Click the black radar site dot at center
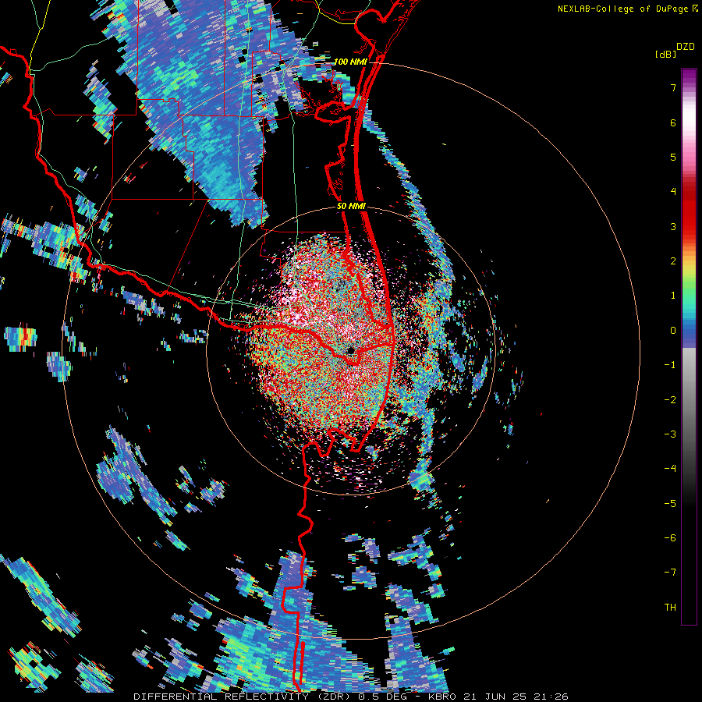The width and height of the screenshot is (702, 702). [x=350, y=350]
